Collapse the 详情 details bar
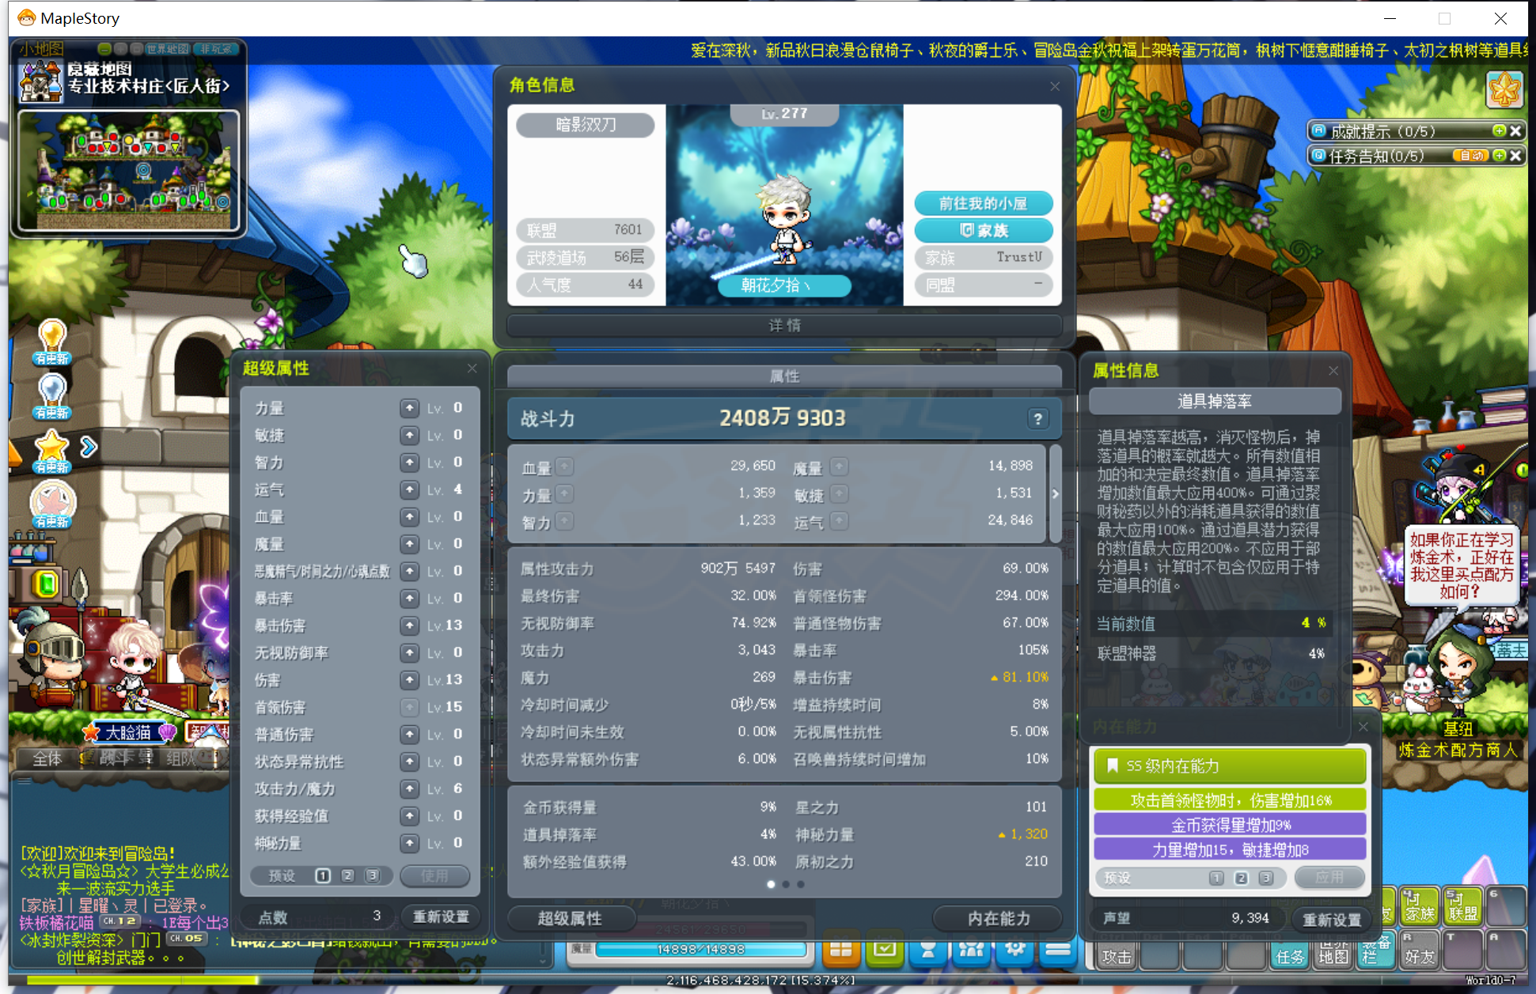The width and height of the screenshot is (1536, 994). click(783, 325)
